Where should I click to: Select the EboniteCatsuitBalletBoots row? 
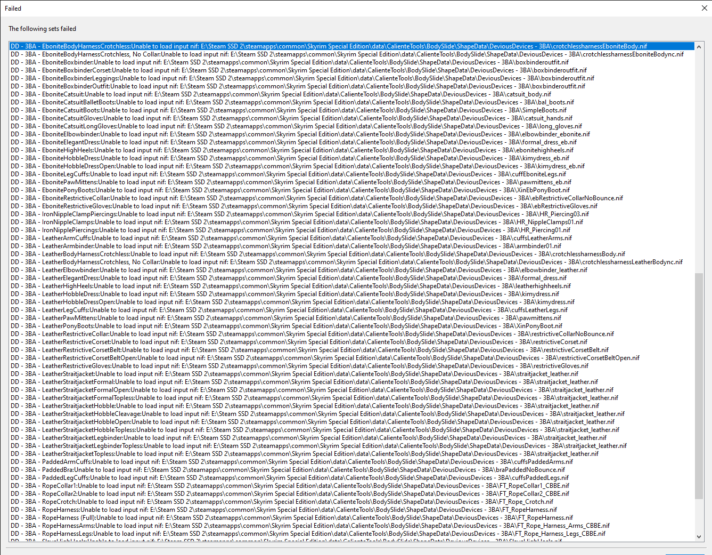[352, 102]
